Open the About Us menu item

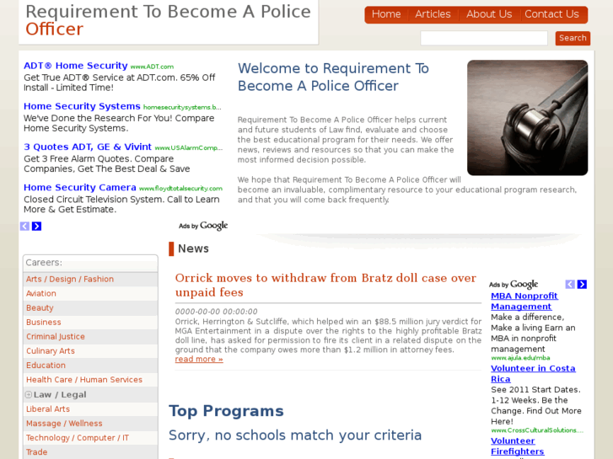point(489,14)
